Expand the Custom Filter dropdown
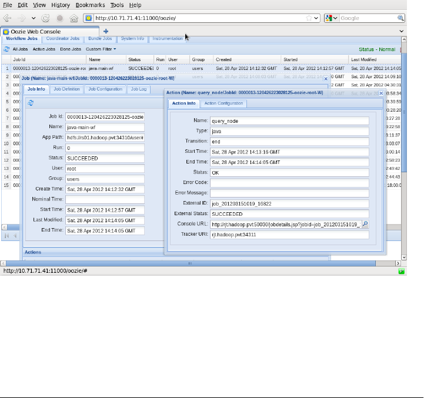The width and height of the screenshot is (424, 398). pos(101,49)
